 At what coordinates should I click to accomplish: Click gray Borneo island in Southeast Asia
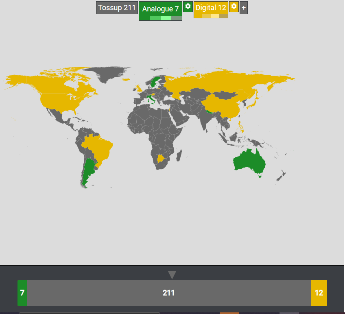click(x=234, y=137)
